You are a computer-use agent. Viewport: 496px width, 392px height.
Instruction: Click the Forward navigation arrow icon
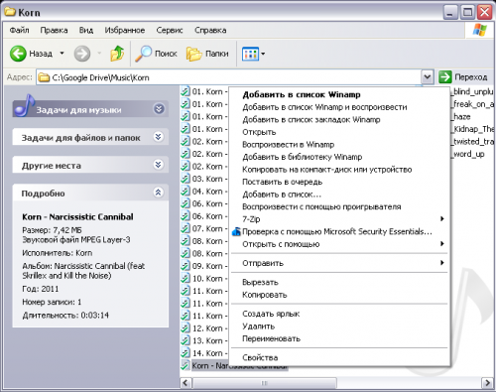coord(82,54)
